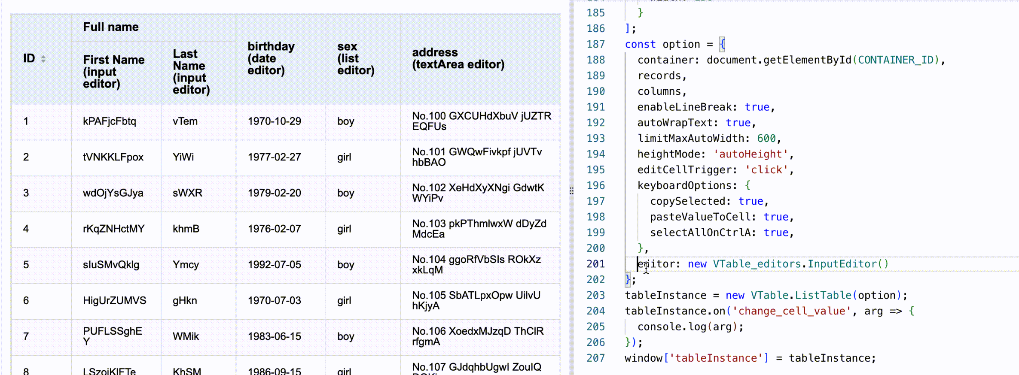Click the 'const option' opening brace
This screenshot has height=375, width=1019.
[x=722, y=44]
